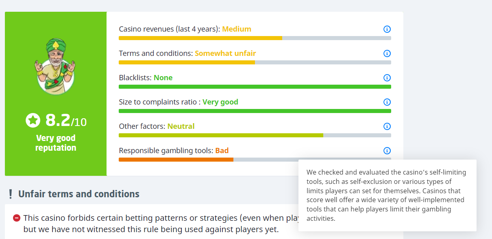Click the self-limiting tools tooltip text
The width and height of the screenshot is (492, 239).
click(386, 195)
